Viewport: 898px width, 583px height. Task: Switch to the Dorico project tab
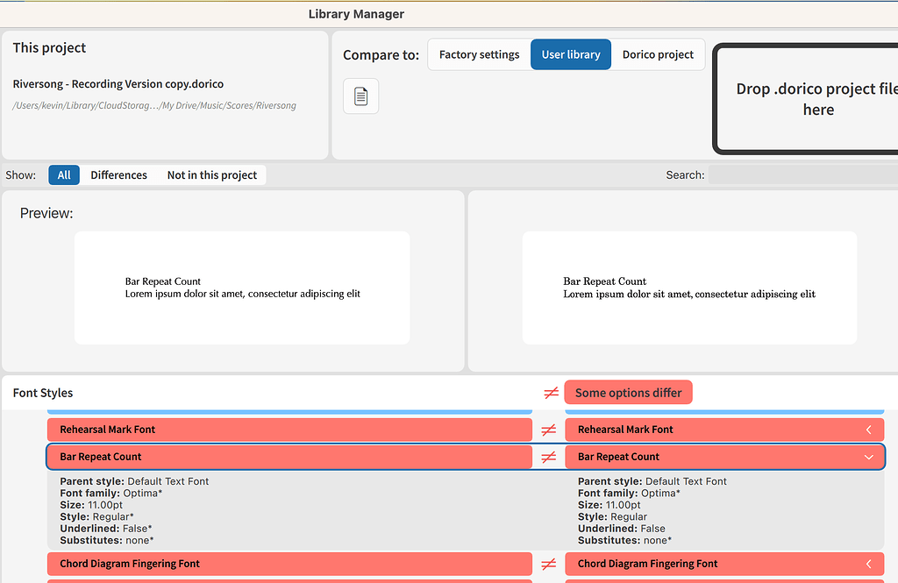pyautogui.click(x=658, y=53)
